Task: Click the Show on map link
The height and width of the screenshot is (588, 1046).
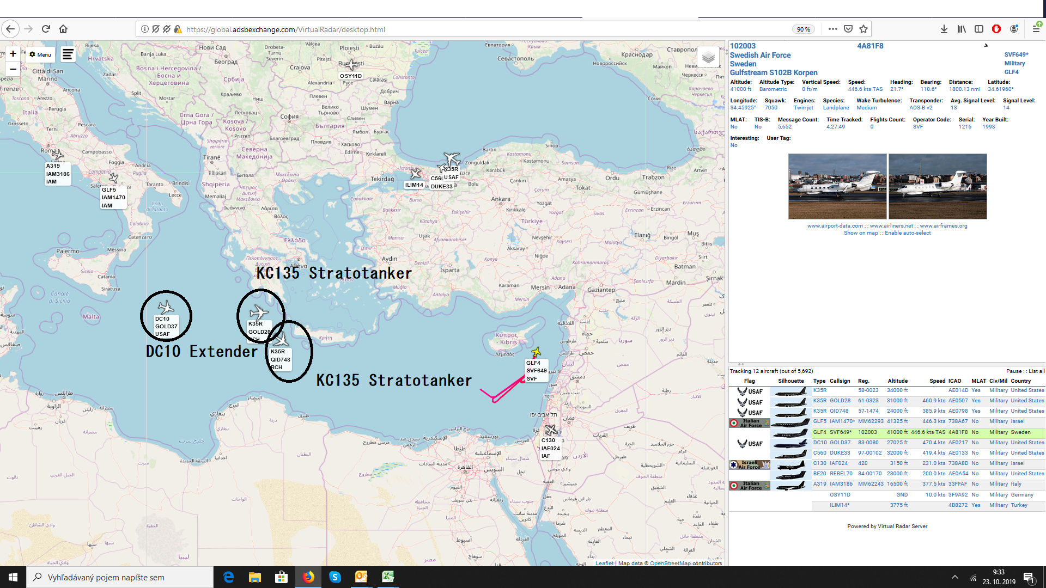Action: [860, 233]
